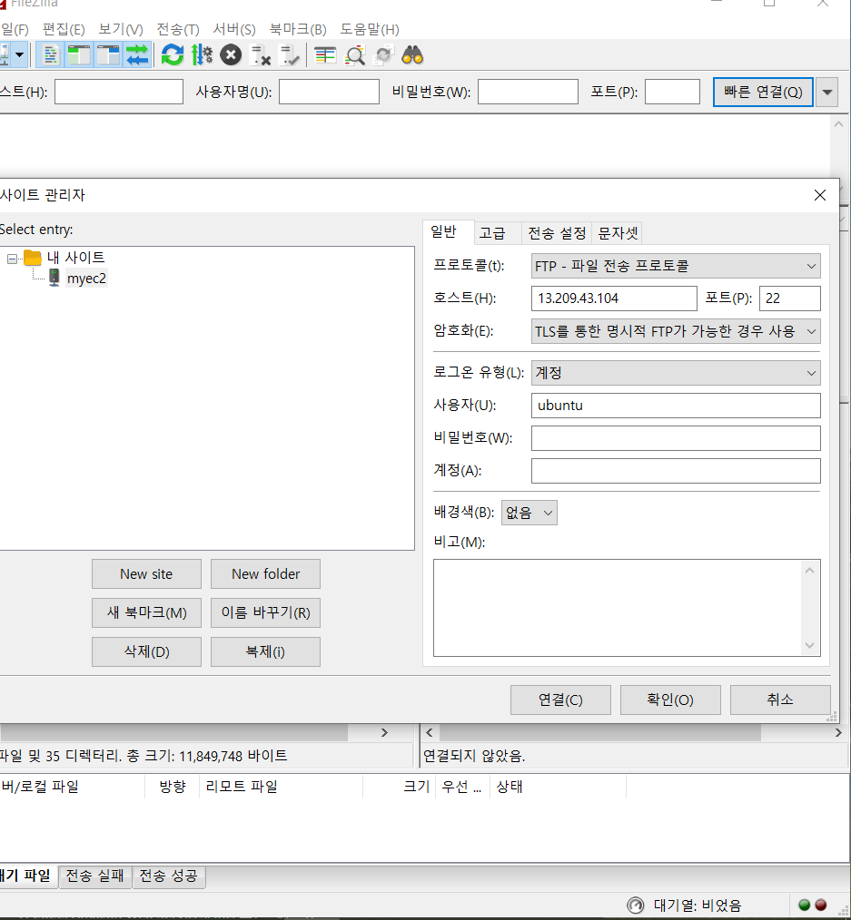Toggle transfer queue display icon
Screen dimensions: 851x920
pos(137,55)
